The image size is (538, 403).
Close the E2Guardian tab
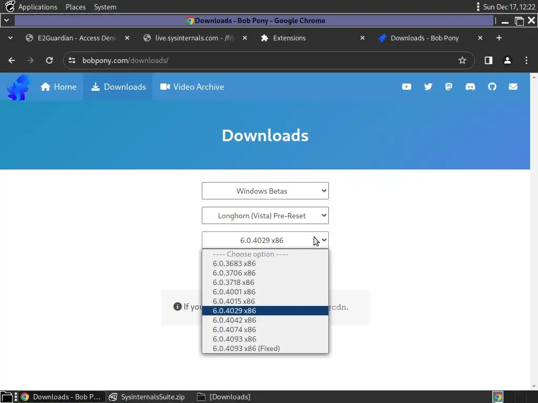[127, 38]
